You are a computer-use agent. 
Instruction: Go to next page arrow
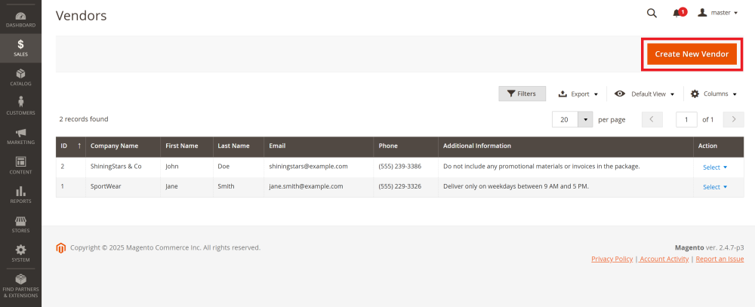pos(733,120)
